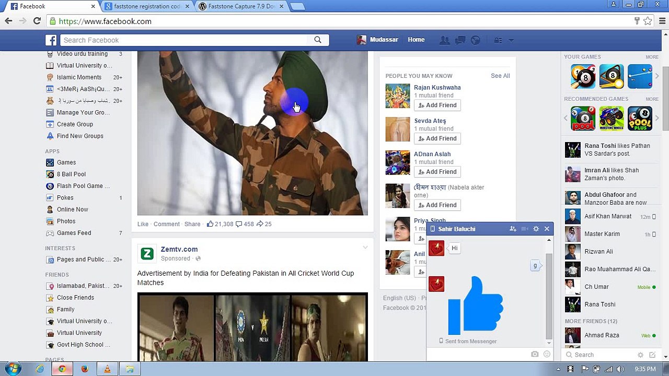Go back with browser back arrow
This screenshot has width=669, height=376.
coord(8,21)
